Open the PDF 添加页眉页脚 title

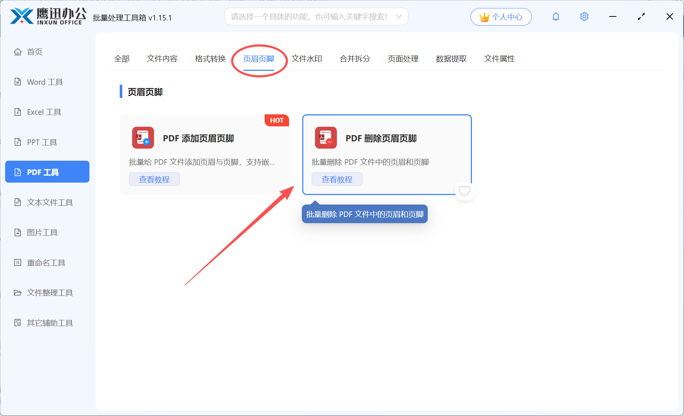pyautogui.click(x=199, y=138)
